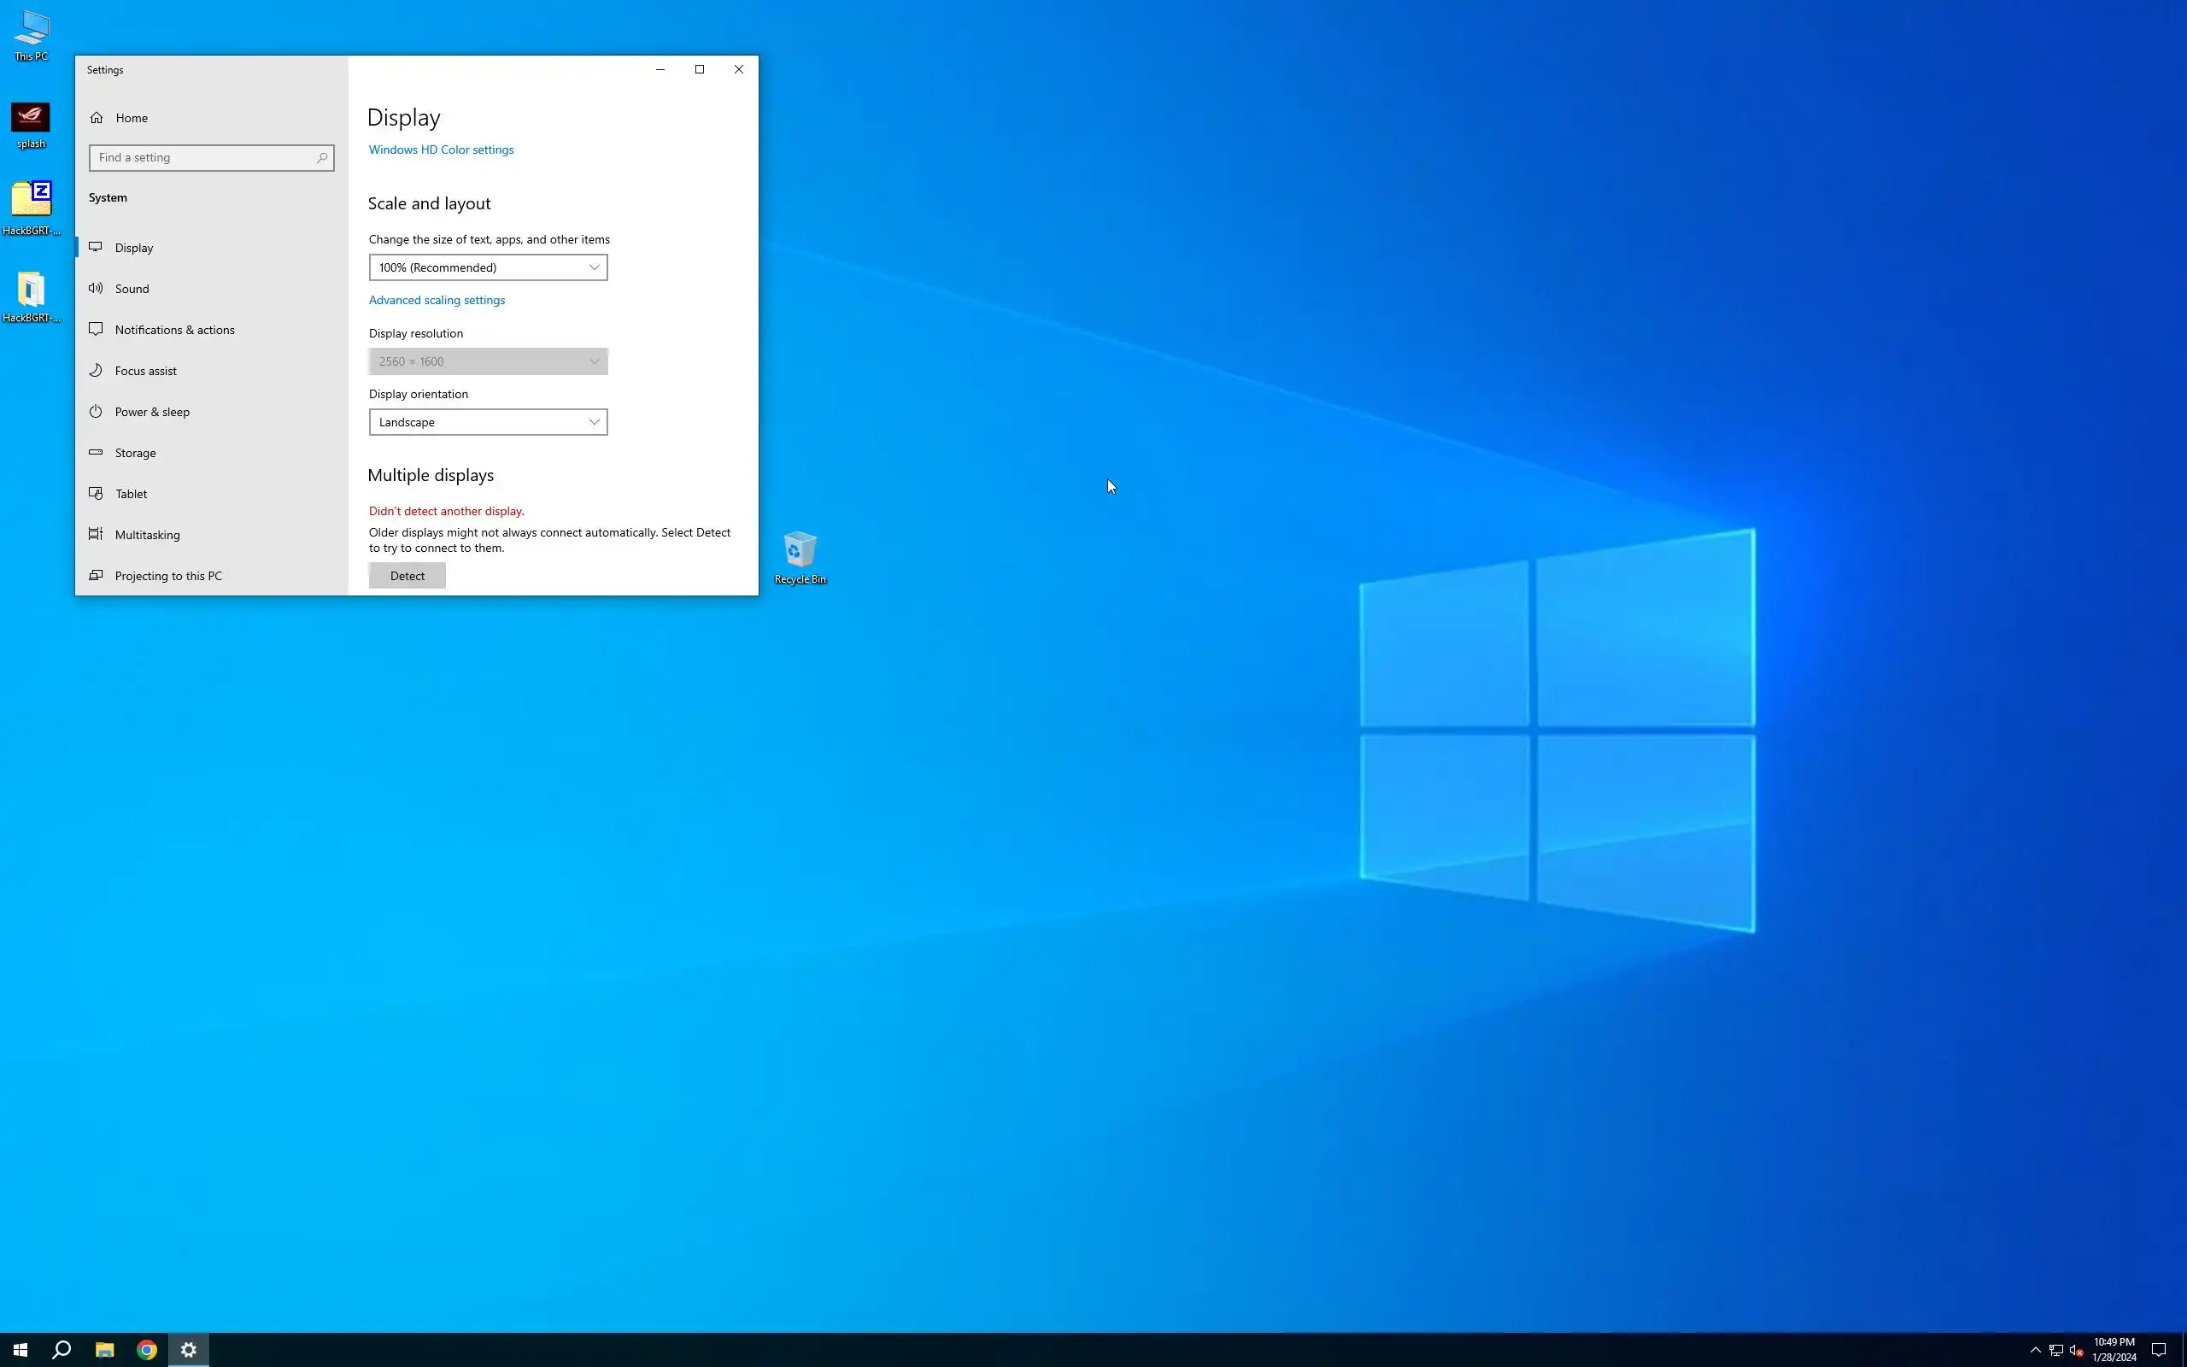Go to the Multitasking settings page
Image resolution: width=2187 pixels, height=1367 pixels.
point(147,535)
